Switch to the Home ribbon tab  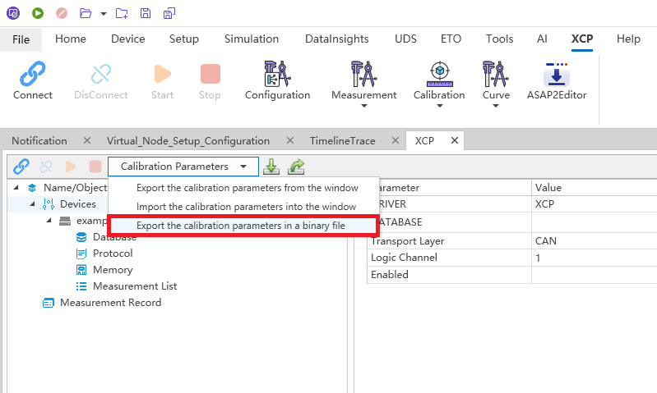tap(71, 39)
